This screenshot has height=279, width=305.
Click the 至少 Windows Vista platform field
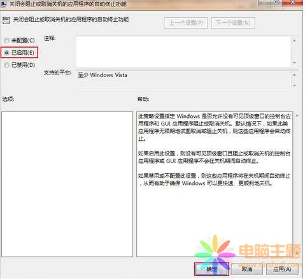[x=183, y=80]
